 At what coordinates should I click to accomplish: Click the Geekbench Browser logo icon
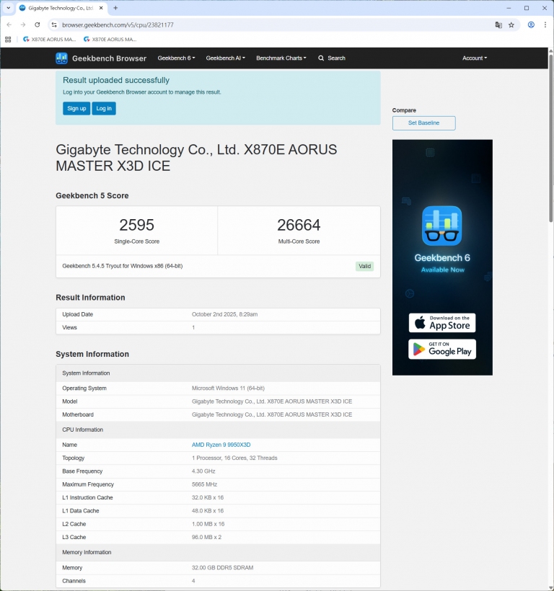(62, 58)
